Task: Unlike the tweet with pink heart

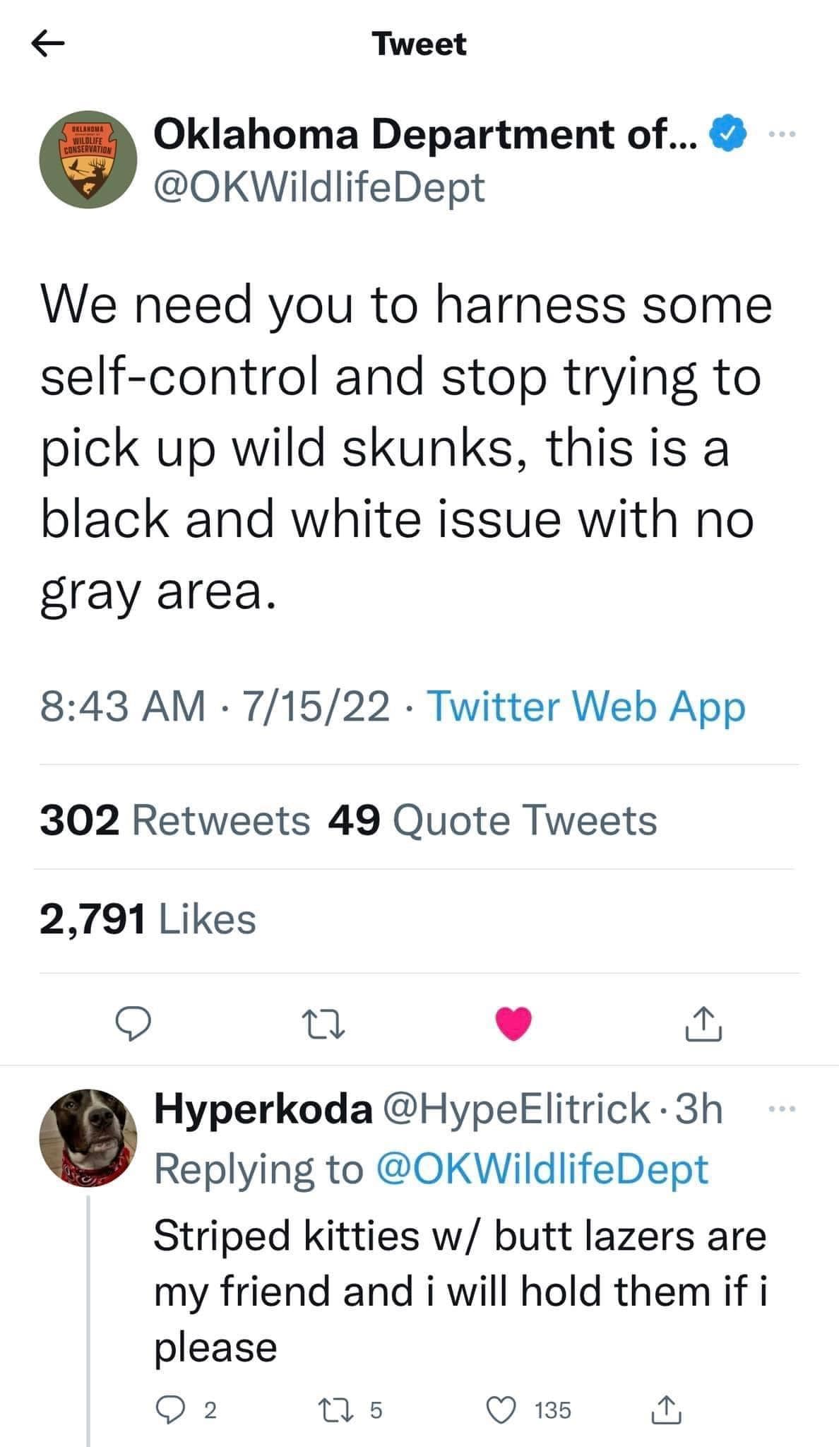Action: point(514,1024)
